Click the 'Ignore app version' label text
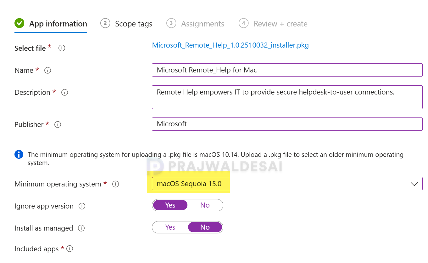 (44, 206)
